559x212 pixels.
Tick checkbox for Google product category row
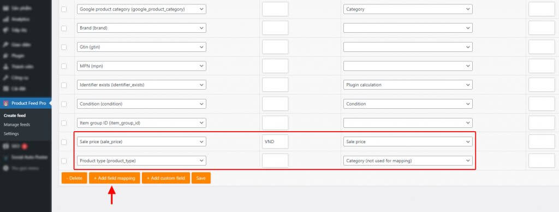tap(64, 9)
